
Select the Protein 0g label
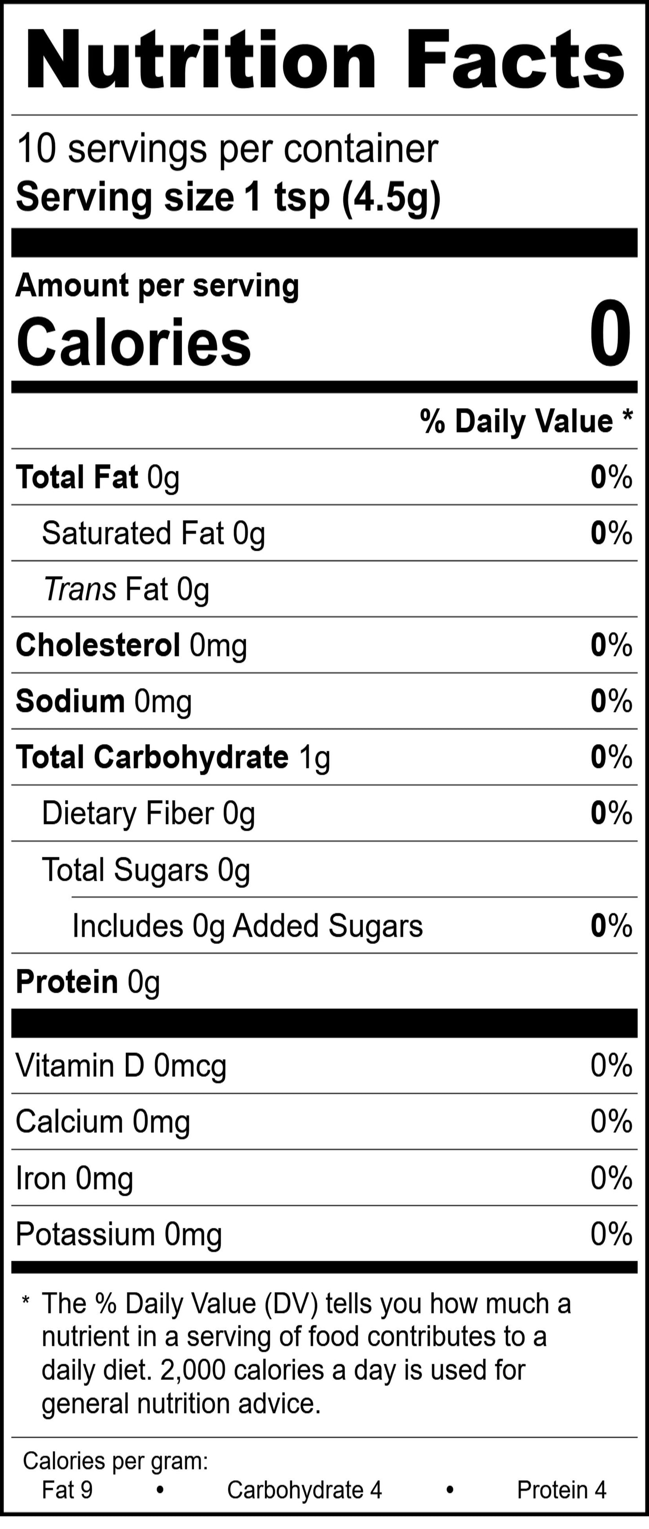88,981
